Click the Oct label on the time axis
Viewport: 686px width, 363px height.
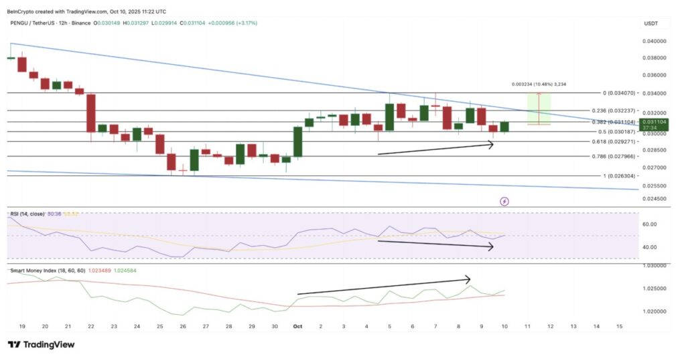tap(296, 325)
